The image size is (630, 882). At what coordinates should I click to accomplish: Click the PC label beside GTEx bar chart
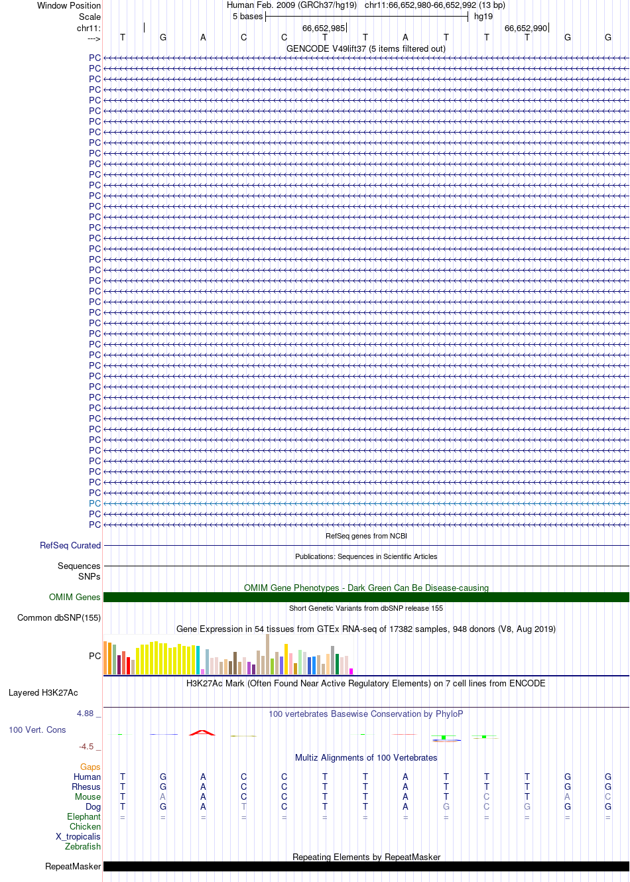95,656
